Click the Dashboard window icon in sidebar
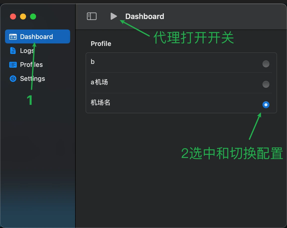The width and height of the screenshot is (287, 228). 13,37
